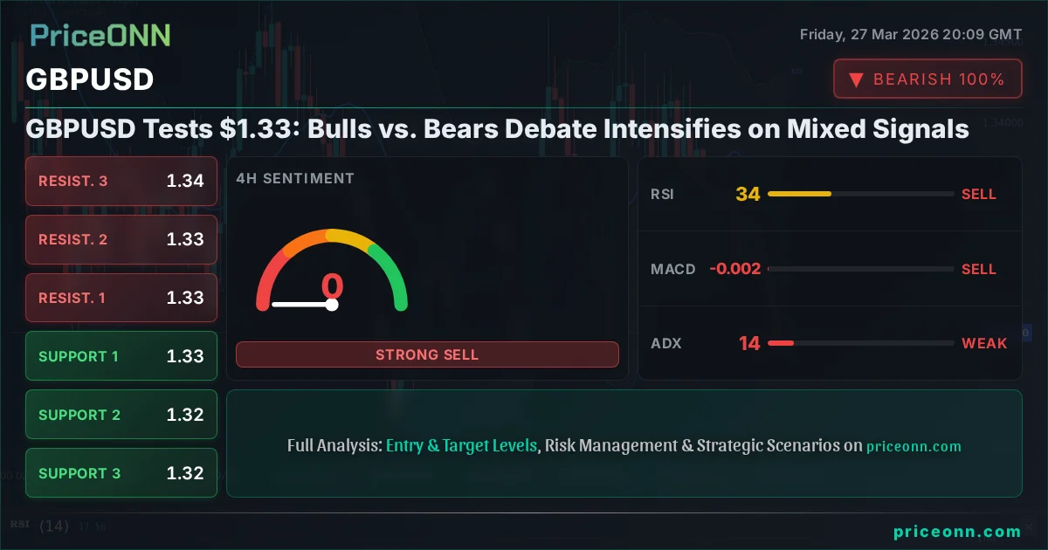Viewport: 1048px width, 550px height.
Task: Select the SUPPORT 3 level row
Action: pos(121,473)
